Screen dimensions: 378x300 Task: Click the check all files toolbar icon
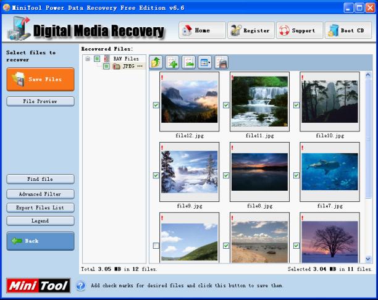172,62
